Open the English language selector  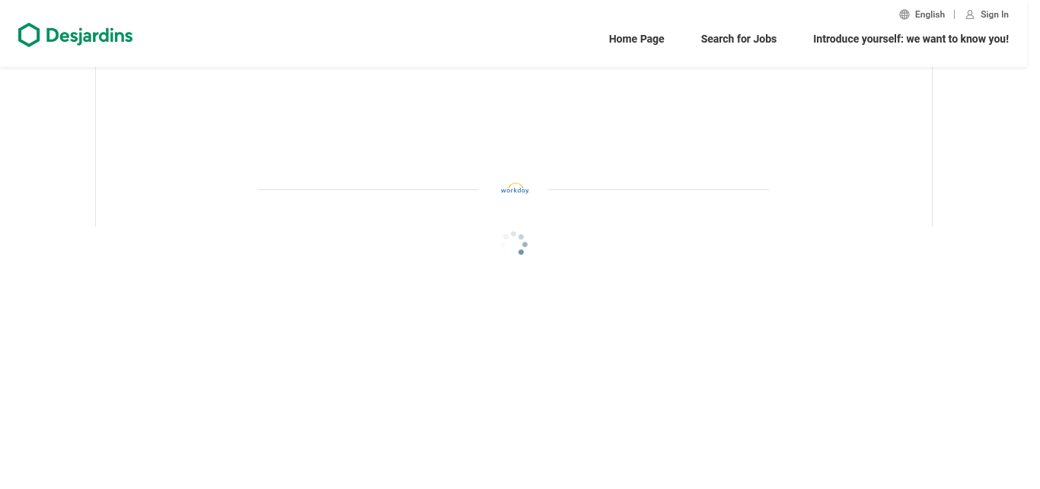pos(930,14)
